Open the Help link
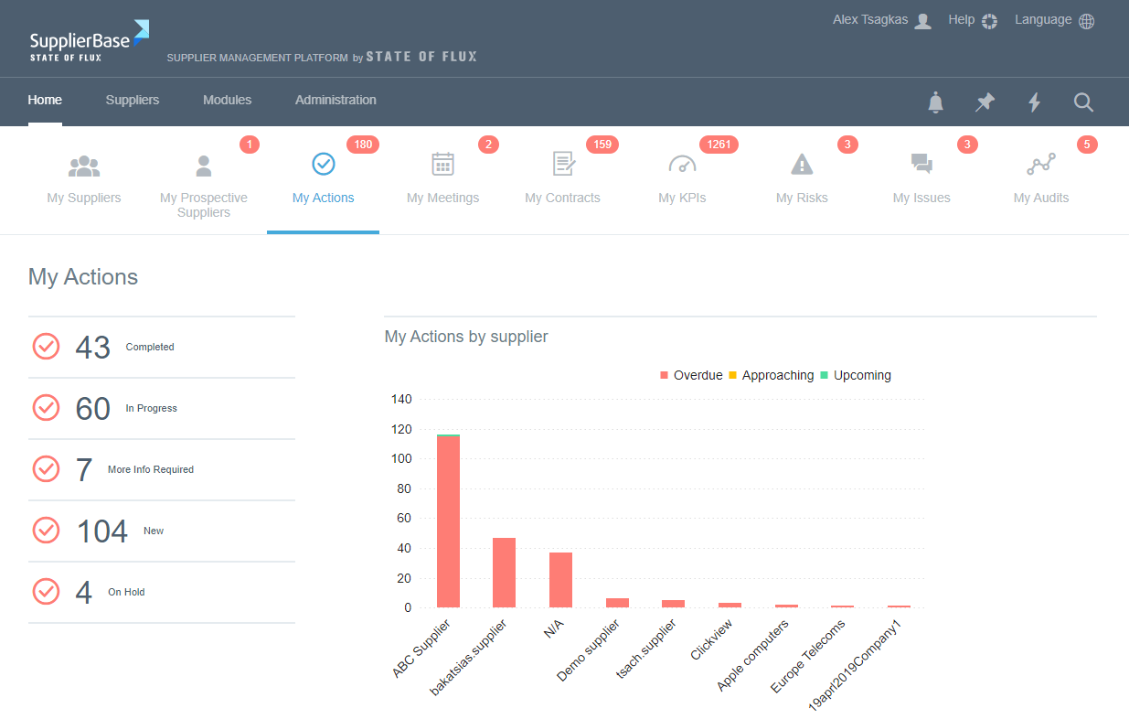1129x719 pixels. [973, 20]
